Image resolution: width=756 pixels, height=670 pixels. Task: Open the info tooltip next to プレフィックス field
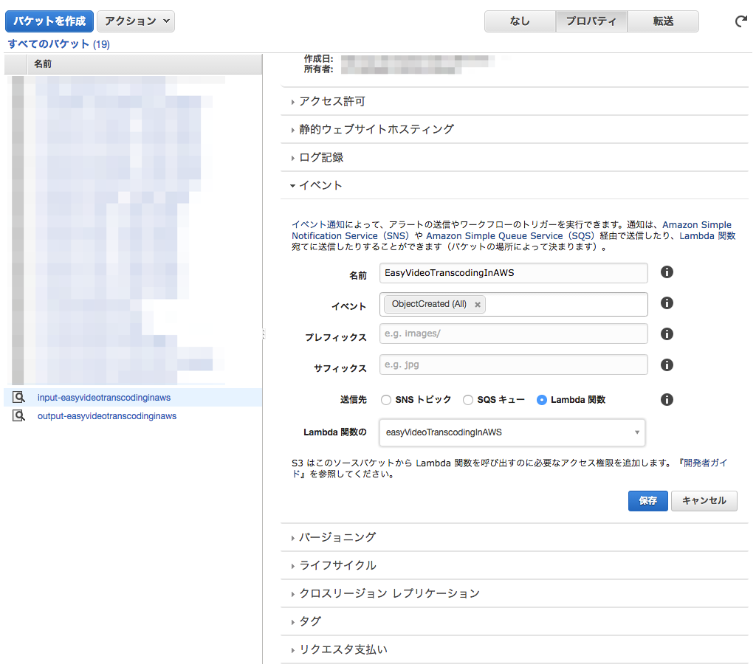tap(667, 334)
